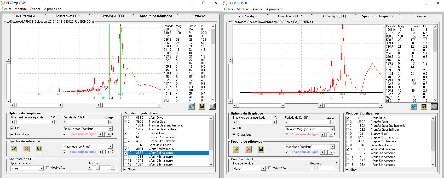Open reference spectrum folder icon, left window
Image resolution: width=444 pixels, height=178 pixels.
pyautogui.click(x=14, y=149)
